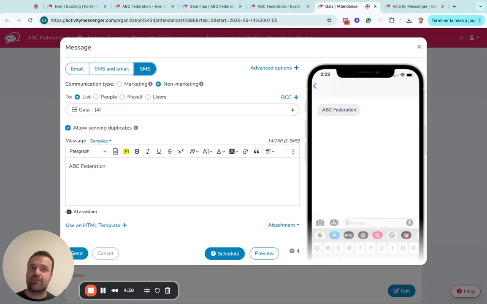This screenshot has height=304, width=487.
Task: Select List as recipient type
Action: 77,97
